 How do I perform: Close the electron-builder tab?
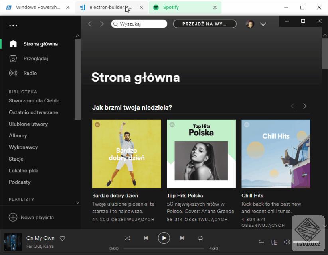[x=141, y=7]
